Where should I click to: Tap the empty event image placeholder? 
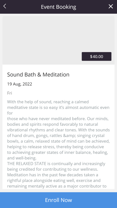59,40
